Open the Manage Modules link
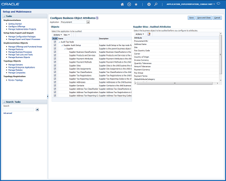The width and height of the screenshot is (226, 181). point(16,70)
